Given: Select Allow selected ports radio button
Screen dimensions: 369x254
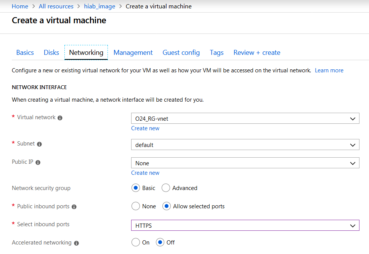Looking at the screenshot, I should tap(166, 206).
